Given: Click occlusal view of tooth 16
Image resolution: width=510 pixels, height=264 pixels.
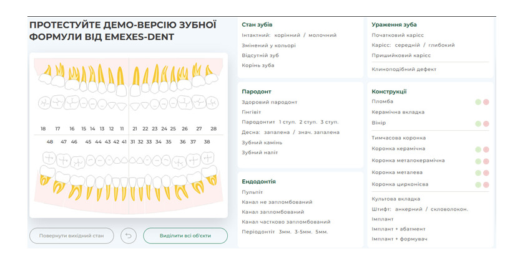Looking at the screenshot, I should [72, 103].
